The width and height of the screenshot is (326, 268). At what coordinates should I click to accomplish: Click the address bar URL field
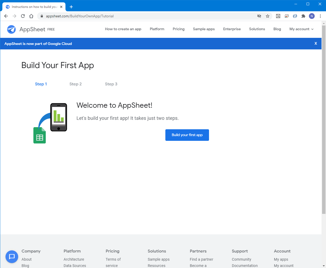click(147, 16)
